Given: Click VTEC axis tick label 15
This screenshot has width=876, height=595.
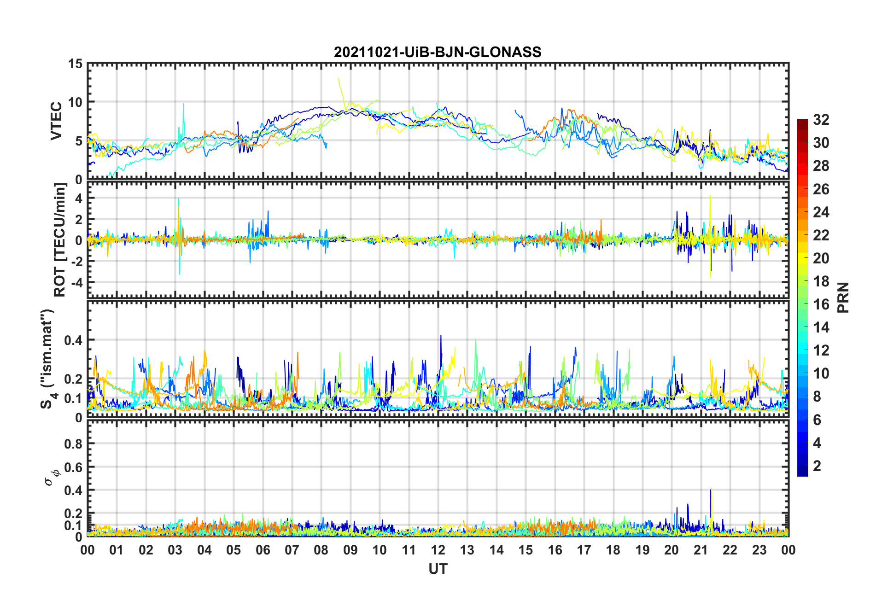Looking at the screenshot, I should coord(75,64).
